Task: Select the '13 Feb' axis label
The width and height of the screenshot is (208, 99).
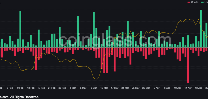Action: 31,88
